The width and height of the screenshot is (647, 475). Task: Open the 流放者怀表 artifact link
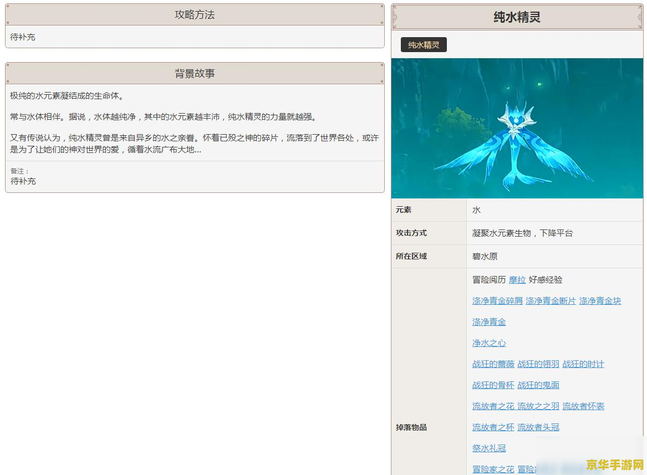(x=583, y=406)
